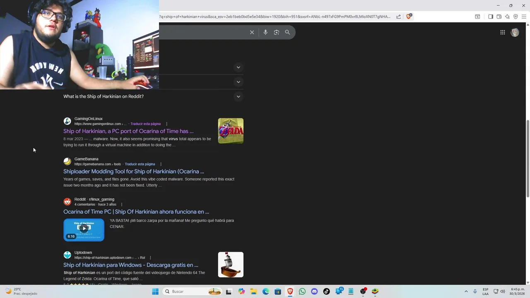Open "Ship of Harkinian para Windows" link
Image resolution: width=530 pixels, height=298 pixels.
[131, 265]
